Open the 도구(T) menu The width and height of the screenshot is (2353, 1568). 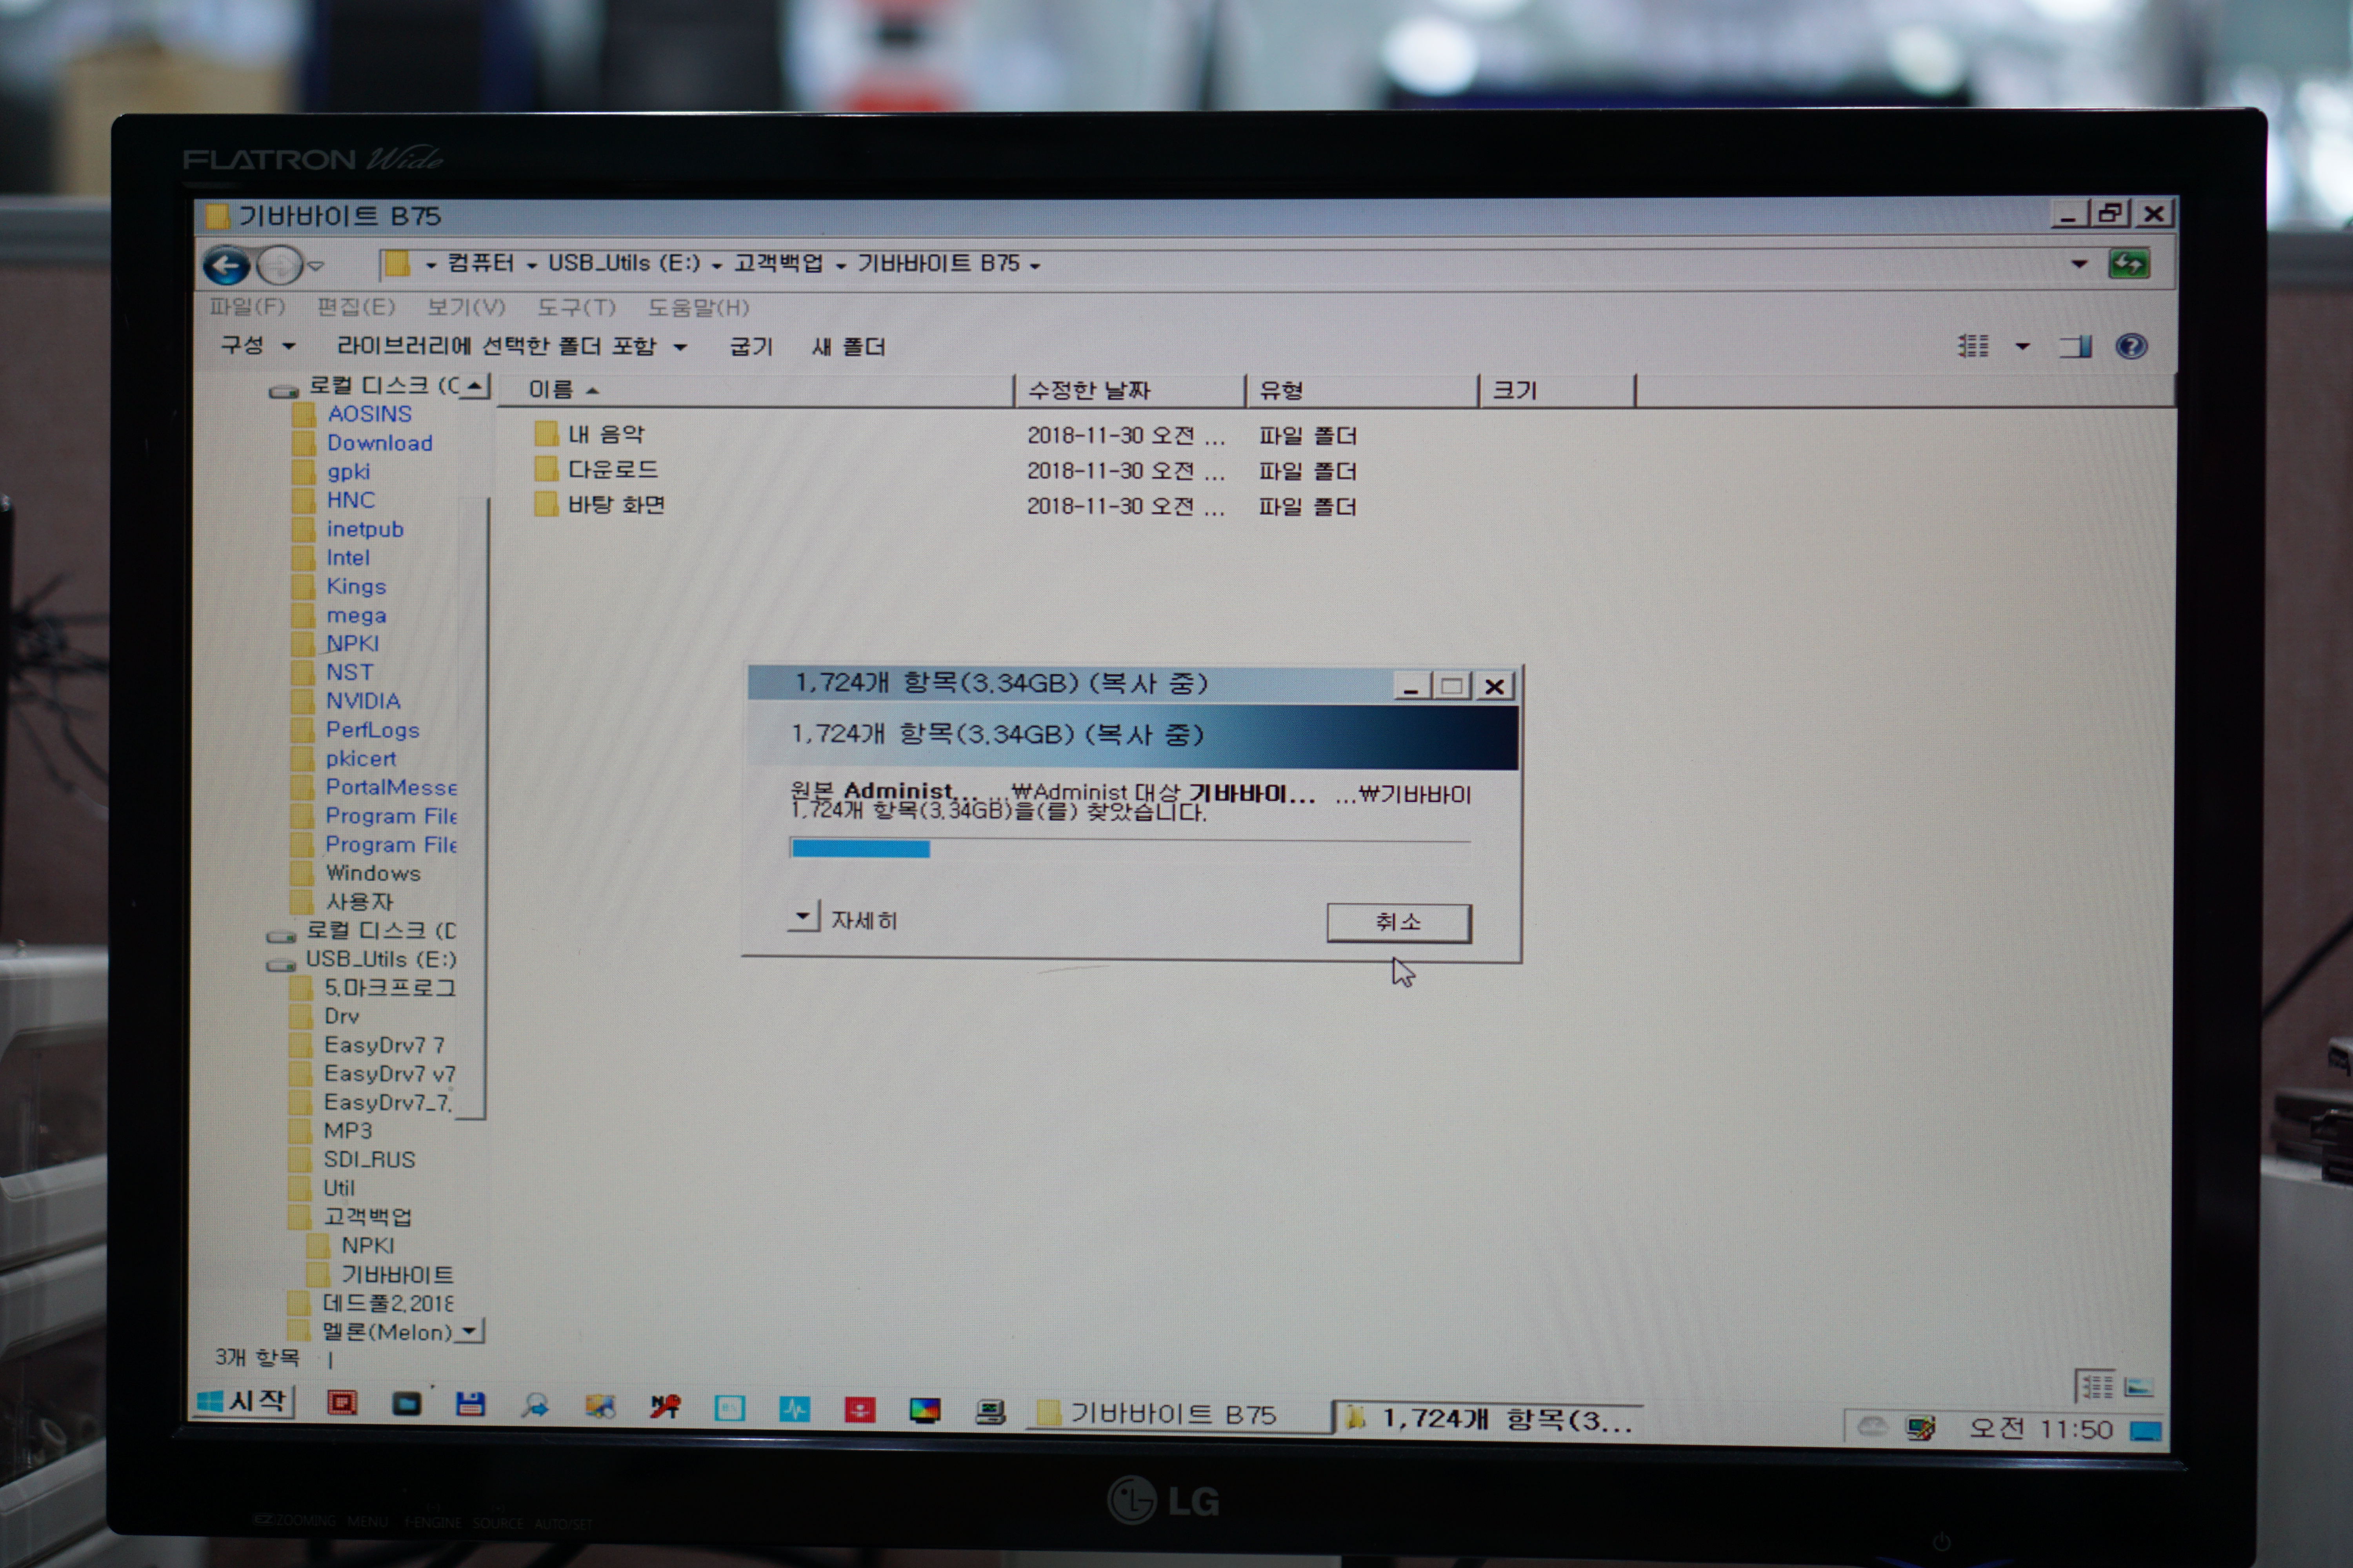click(575, 307)
